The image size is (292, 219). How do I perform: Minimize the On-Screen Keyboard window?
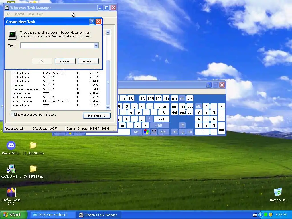(x=208, y=85)
